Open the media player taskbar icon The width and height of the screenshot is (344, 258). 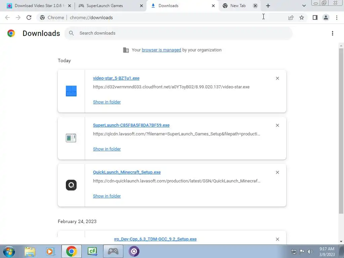(x=50, y=251)
